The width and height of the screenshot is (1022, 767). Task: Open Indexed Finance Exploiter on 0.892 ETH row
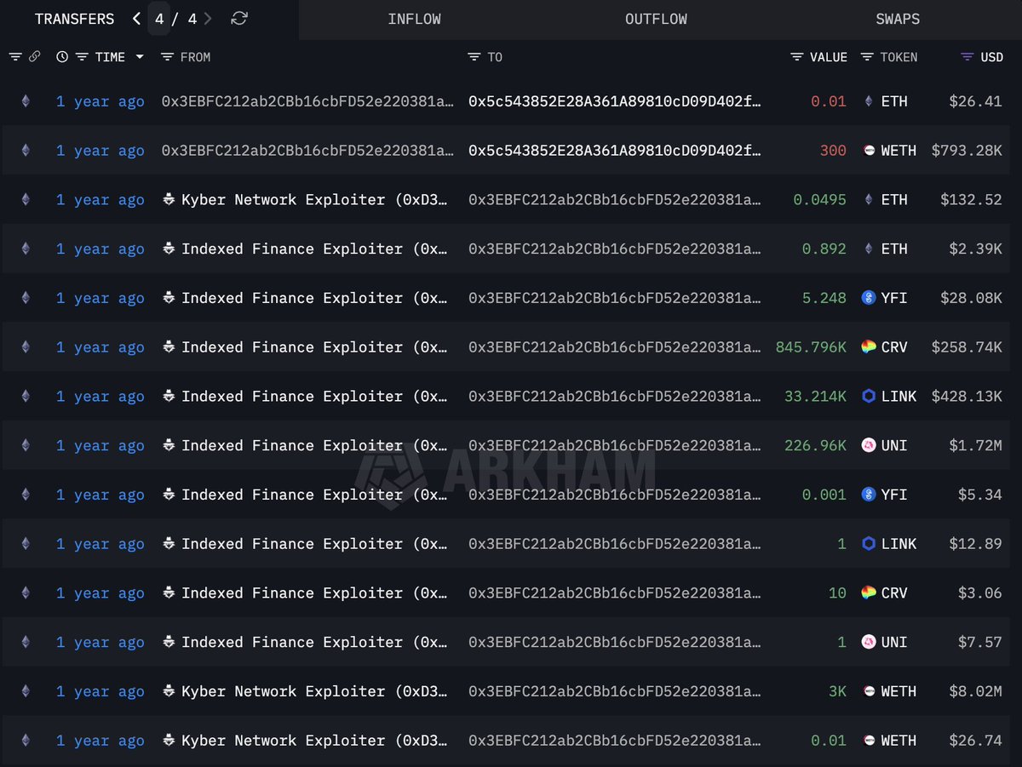tap(314, 249)
